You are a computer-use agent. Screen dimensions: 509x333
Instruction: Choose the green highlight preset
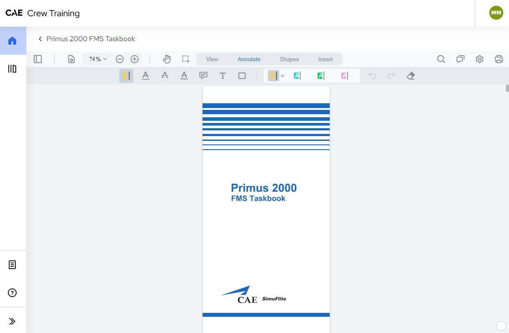point(321,76)
